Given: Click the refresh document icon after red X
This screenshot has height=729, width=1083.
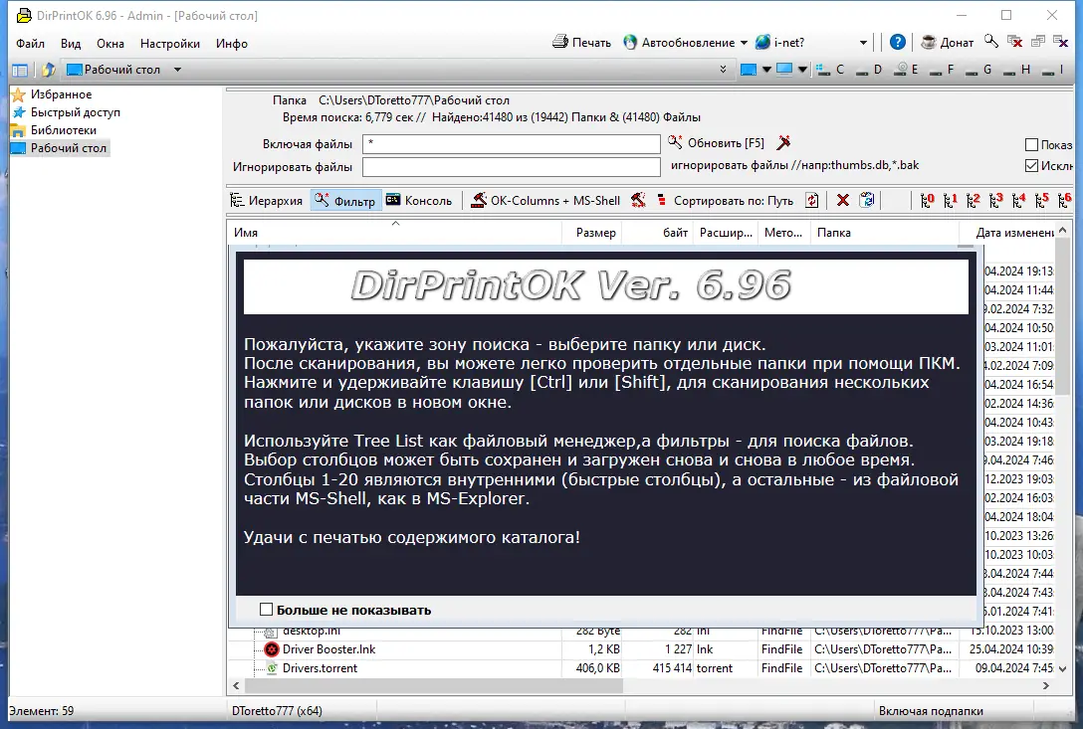Looking at the screenshot, I should pos(867,200).
